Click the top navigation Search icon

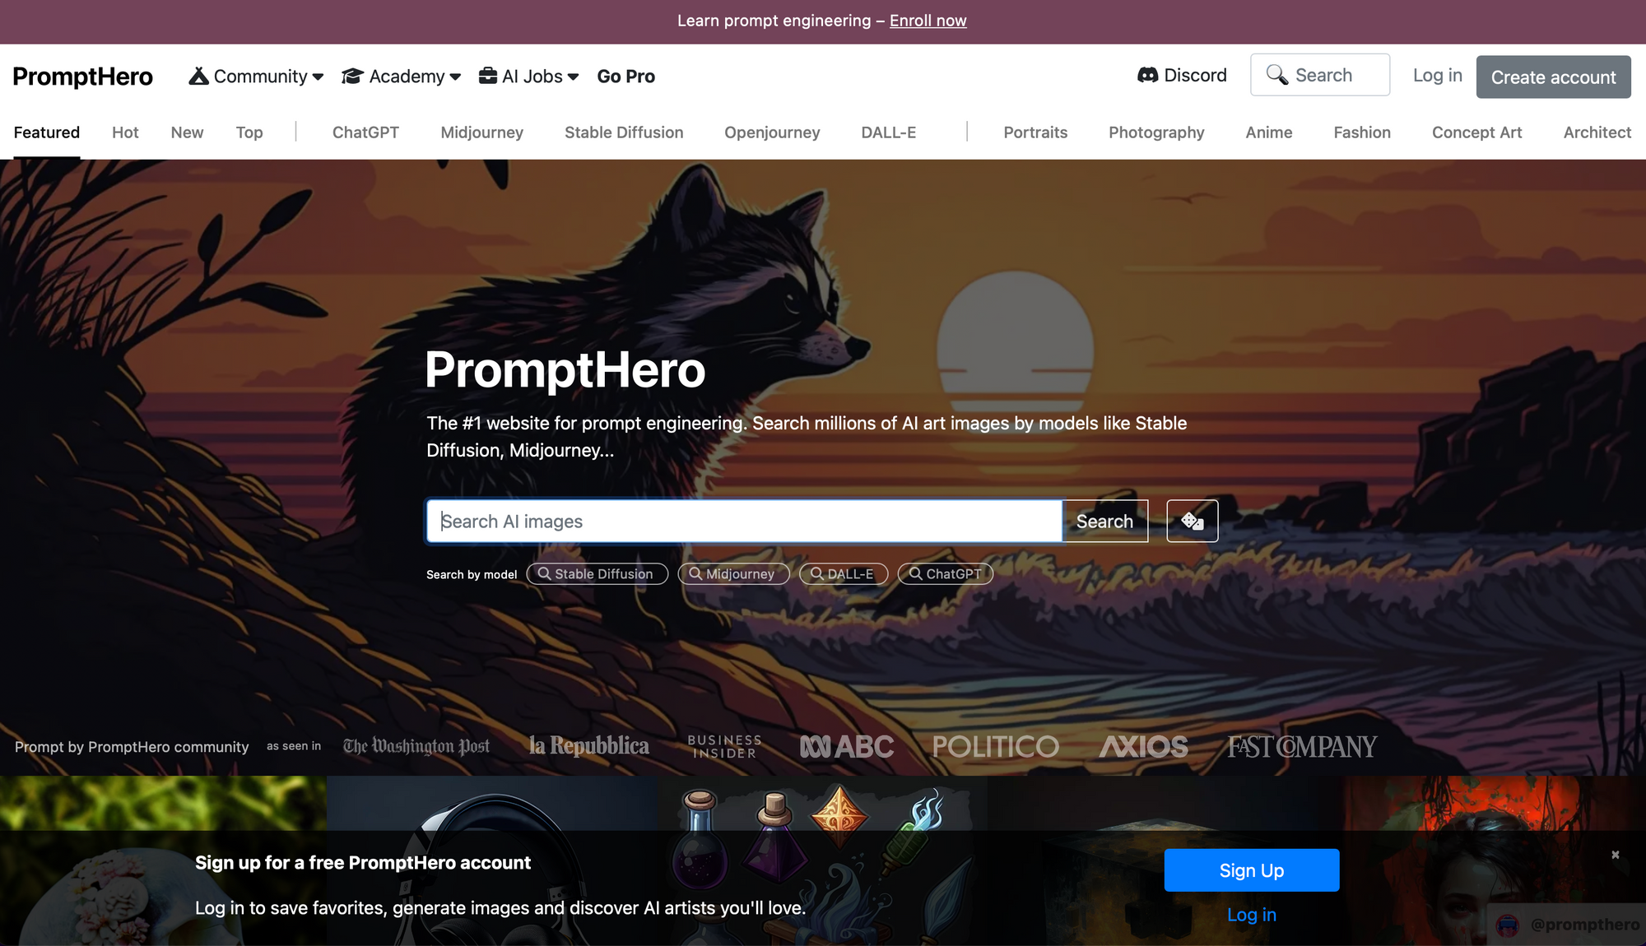click(1276, 77)
